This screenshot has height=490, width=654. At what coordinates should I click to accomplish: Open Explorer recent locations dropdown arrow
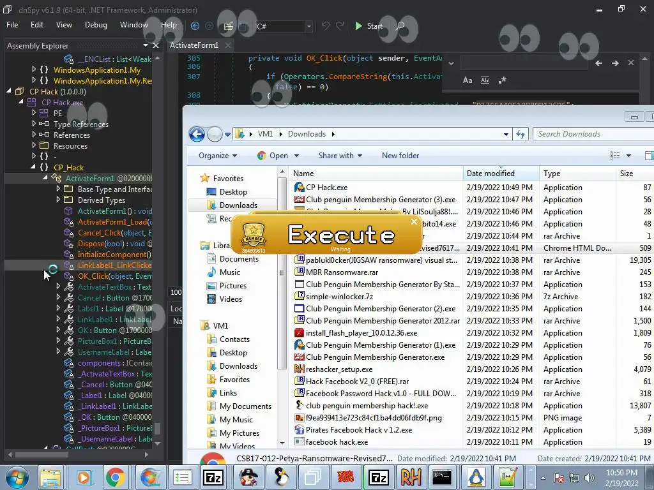click(x=227, y=135)
